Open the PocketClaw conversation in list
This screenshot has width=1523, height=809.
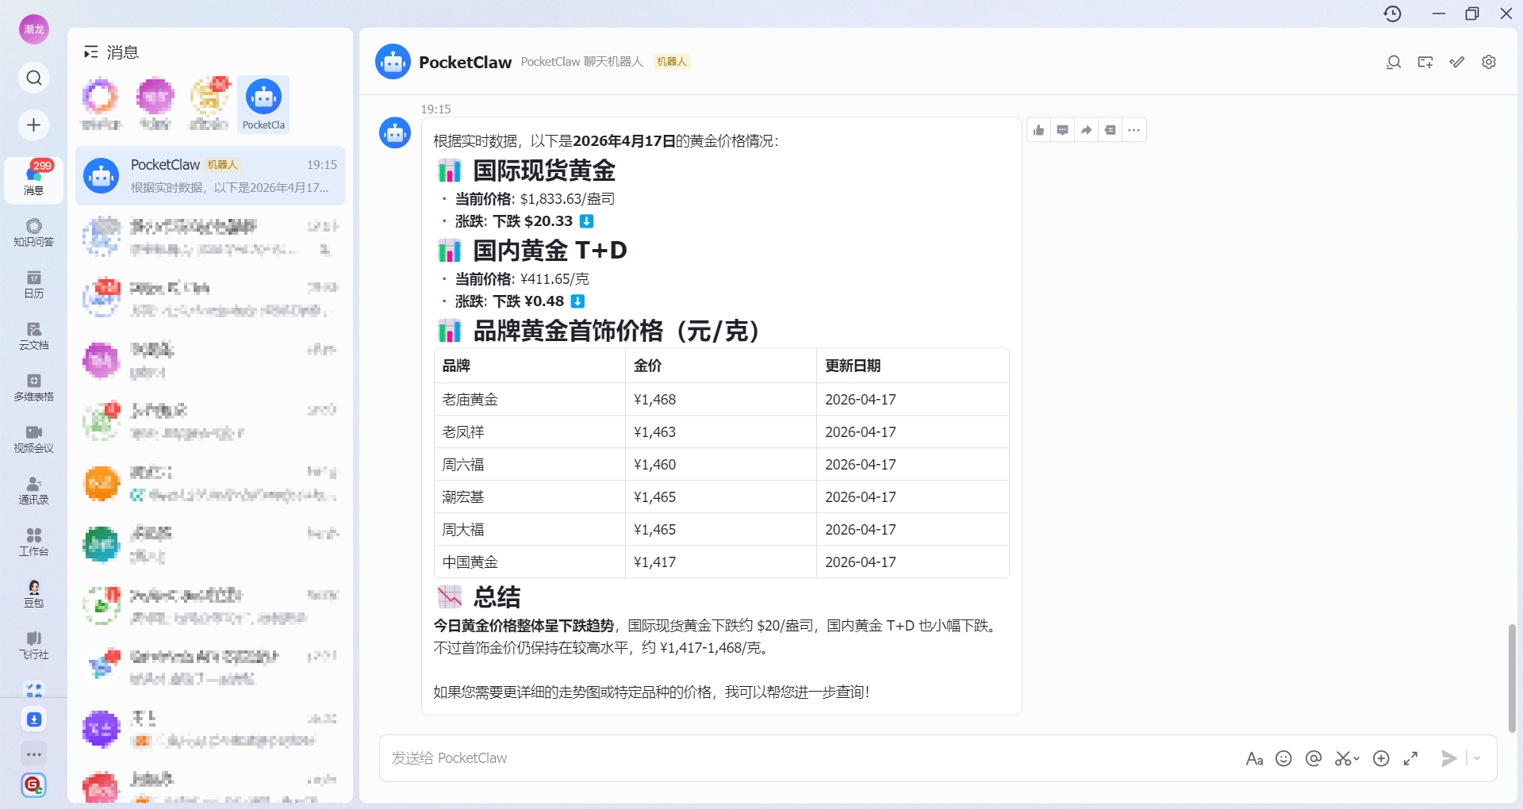click(210, 175)
